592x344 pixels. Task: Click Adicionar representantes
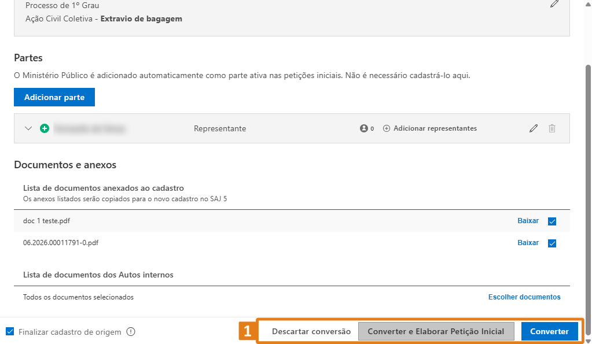pyautogui.click(x=430, y=128)
